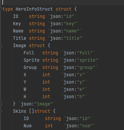Click the HeroInfoStruct identifier
The image size is (124, 130).
34,9
